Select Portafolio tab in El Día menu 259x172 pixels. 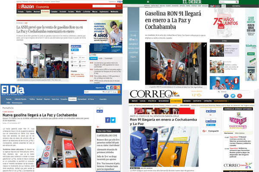click(73, 99)
